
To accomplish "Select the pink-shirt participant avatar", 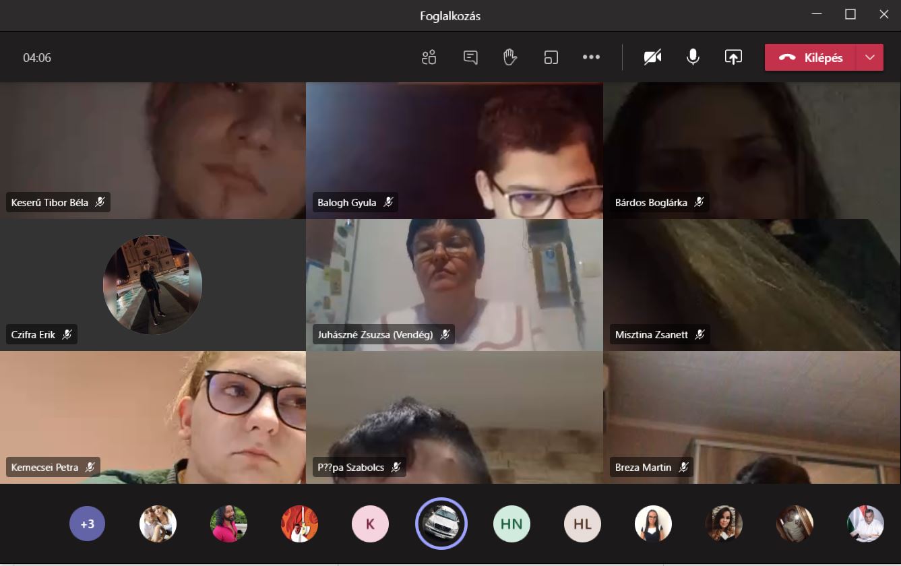I will click(228, 524).
